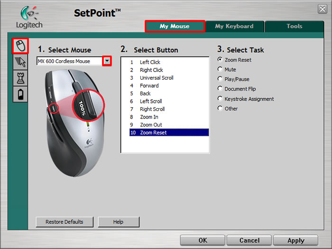The height and width of the screenshot is (249, 332).
Task: Click the Logitech logo
Action: click(x=29, y=17)
